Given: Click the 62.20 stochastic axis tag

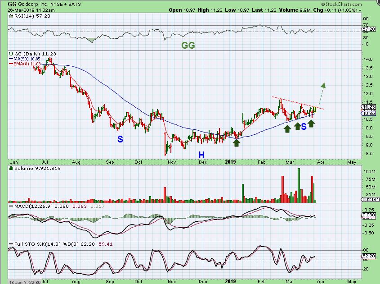Looking at the screenshot, I should (369, 256).
